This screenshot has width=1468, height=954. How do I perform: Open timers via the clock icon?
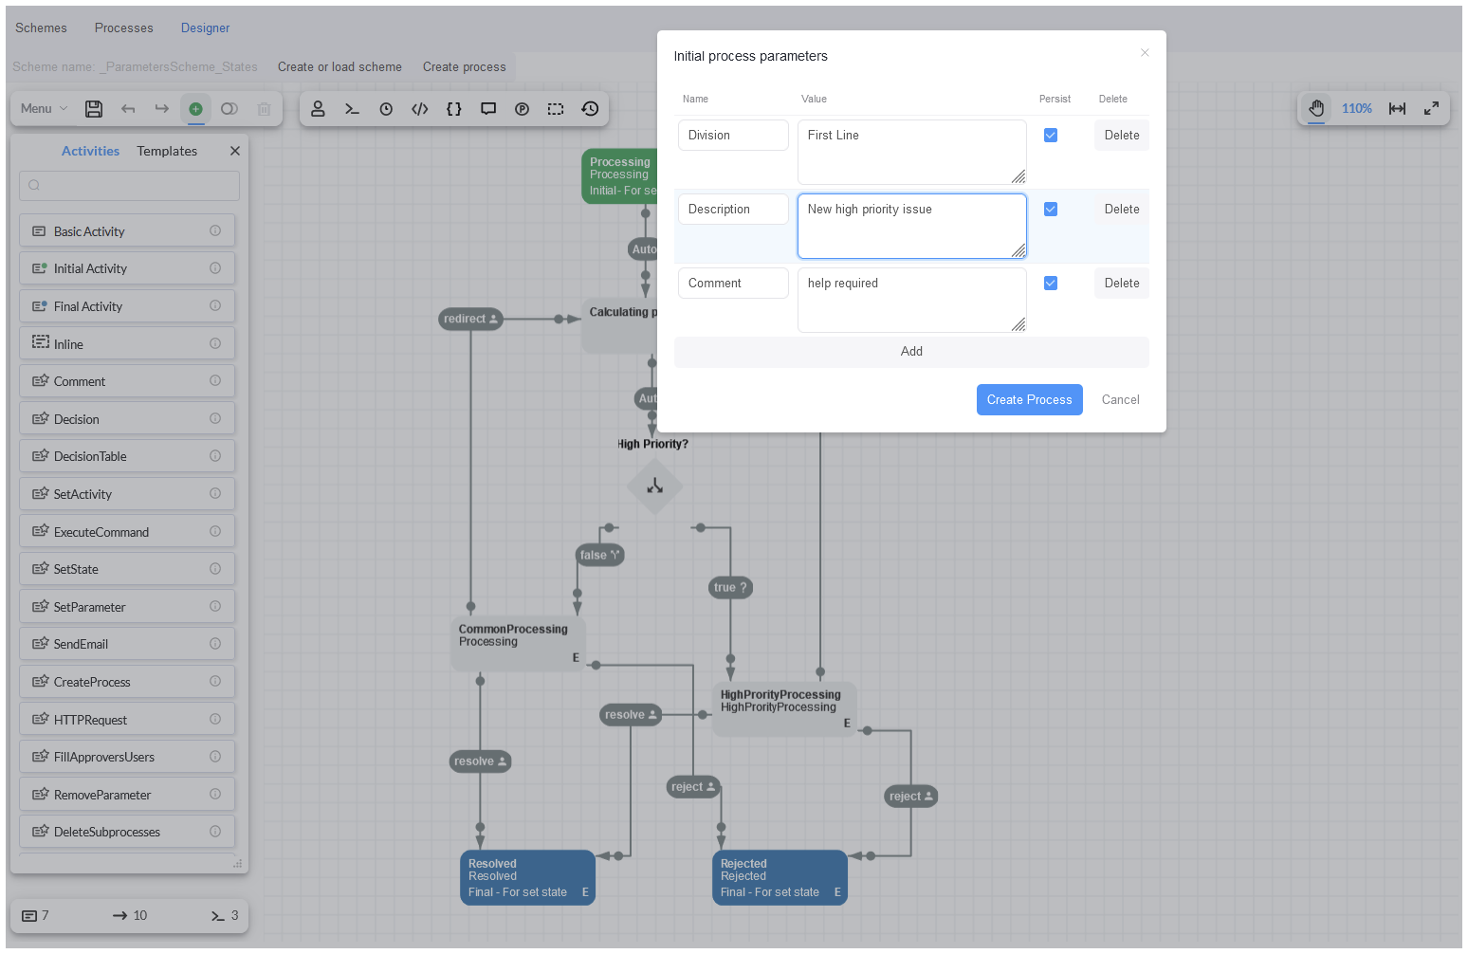(386, 109)
